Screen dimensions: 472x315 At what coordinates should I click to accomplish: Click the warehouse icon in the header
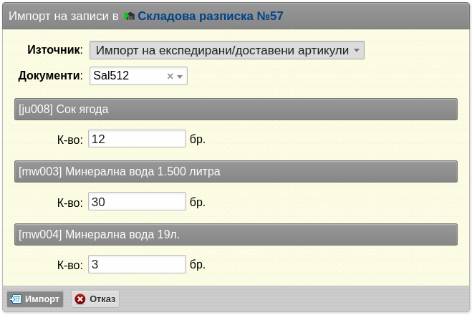tap(130, 16)
